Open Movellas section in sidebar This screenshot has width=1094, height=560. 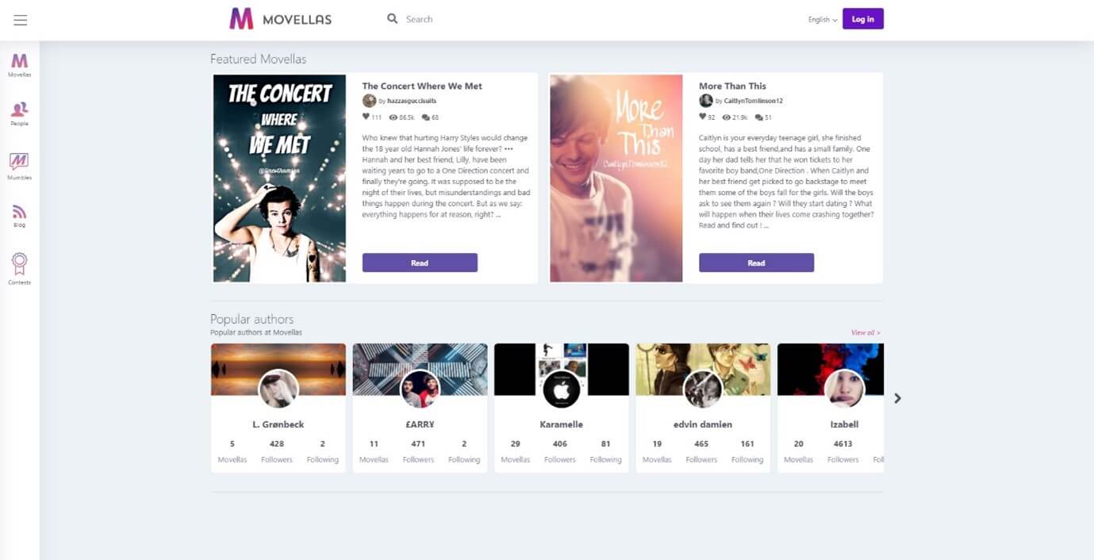20,64
